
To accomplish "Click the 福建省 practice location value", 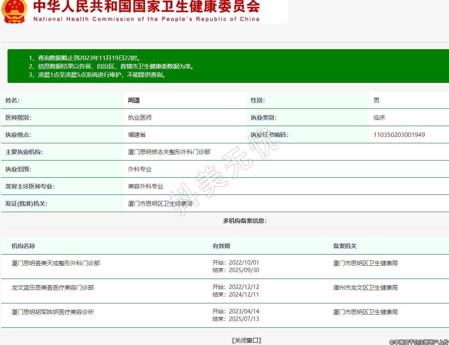I will [137, 135].
